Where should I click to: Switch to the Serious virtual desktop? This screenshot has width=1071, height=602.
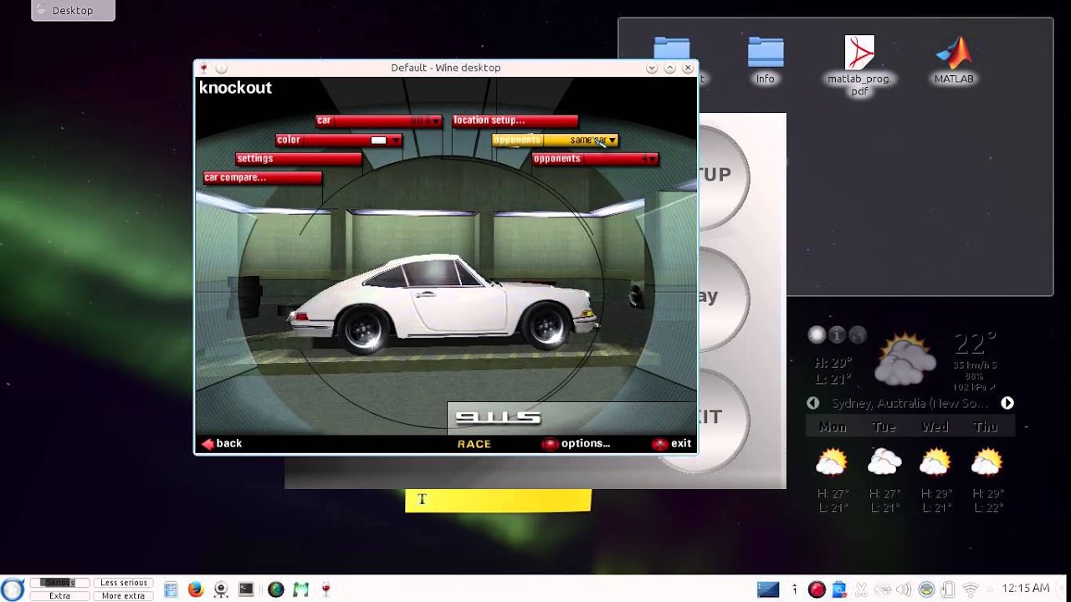[59, 583]
